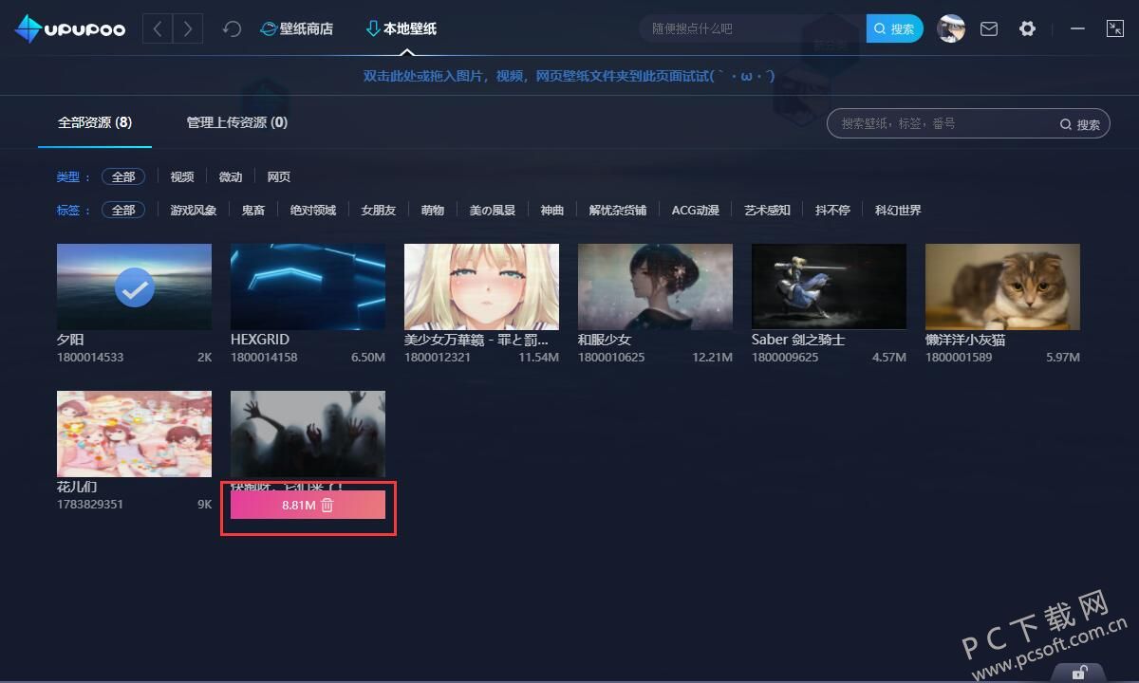Image resolution: width=1139 pixels, height=683 pixels.
Task: Select the 夕阳 wallpaper thumbnail
Action: point(134,286)
